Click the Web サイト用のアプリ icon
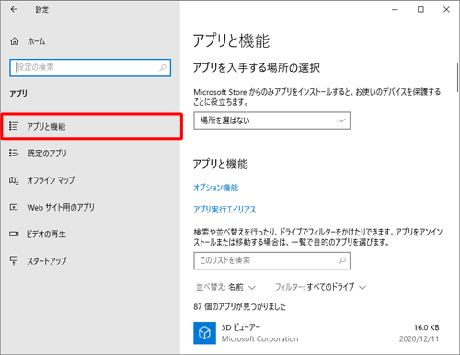Image resolution: width=460 pixels, height=355 pixels. [x=14, y=207]
